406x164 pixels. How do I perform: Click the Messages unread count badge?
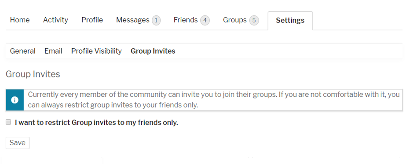(156, 20)
